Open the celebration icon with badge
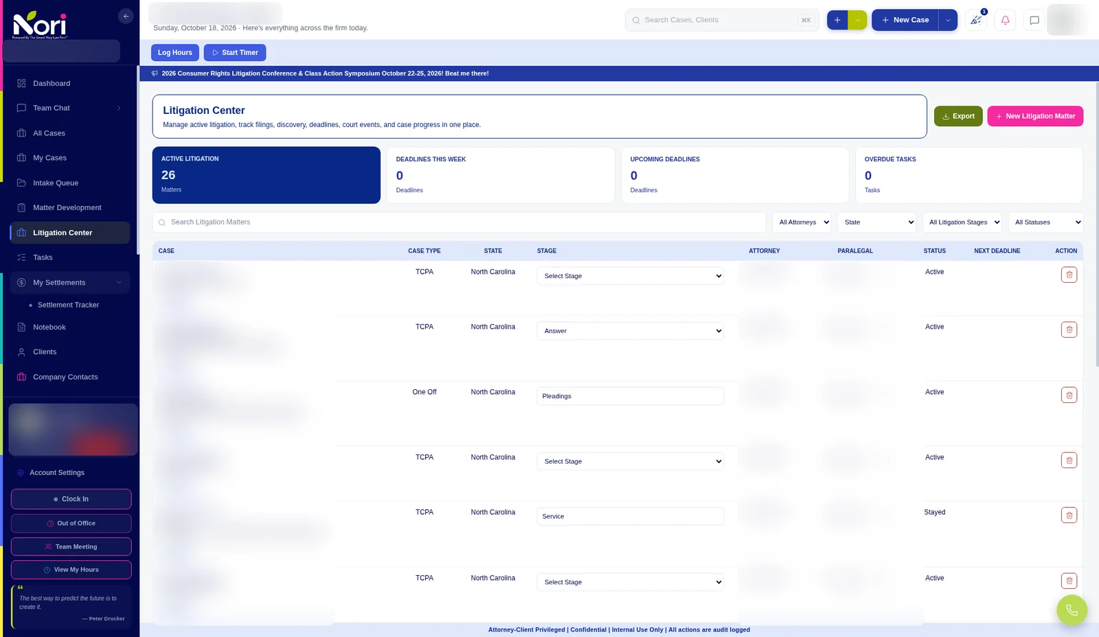 (976, 20)
